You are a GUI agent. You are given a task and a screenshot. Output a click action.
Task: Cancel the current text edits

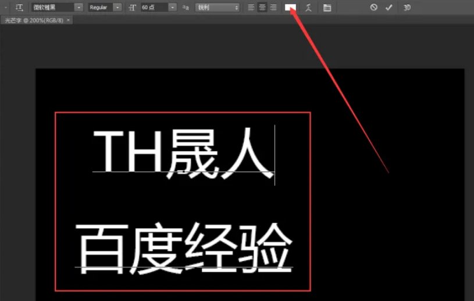[x=373, y=7]
